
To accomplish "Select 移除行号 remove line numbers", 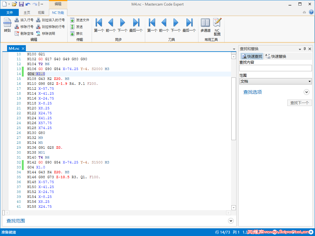I will pyautogui.click(x=24, y=27).
